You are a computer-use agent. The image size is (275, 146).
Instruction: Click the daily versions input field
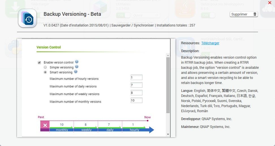pyautogui.click(x=136, y=85)
